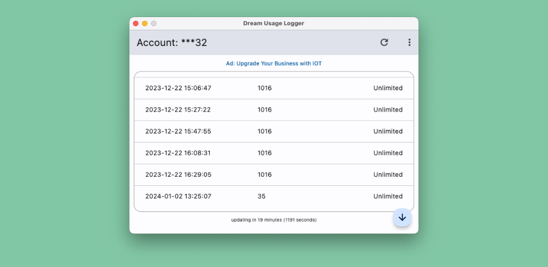Click the 'updating in 19 minutes' status text
The width and height of the screenshot is (548, 267).
(273, 220)
